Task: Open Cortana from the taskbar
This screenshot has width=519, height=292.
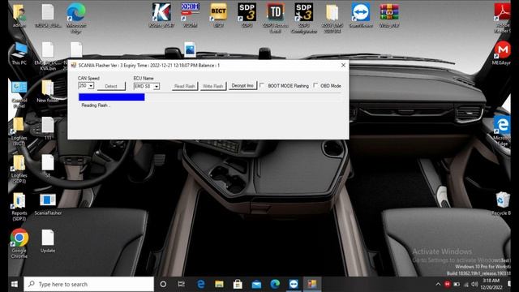Action: point(163,284)
